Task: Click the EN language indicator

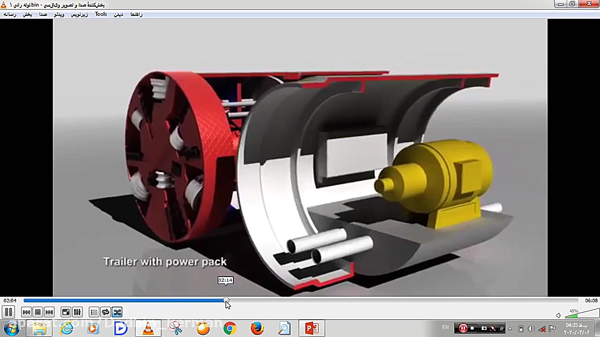Action: tap(445, 328)
